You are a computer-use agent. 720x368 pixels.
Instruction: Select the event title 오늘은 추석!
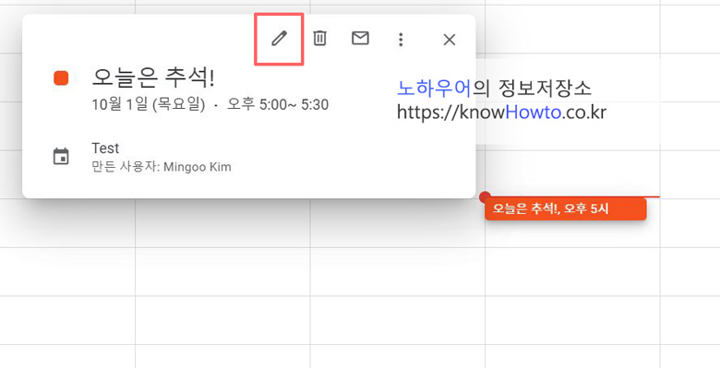coord(153,78)
